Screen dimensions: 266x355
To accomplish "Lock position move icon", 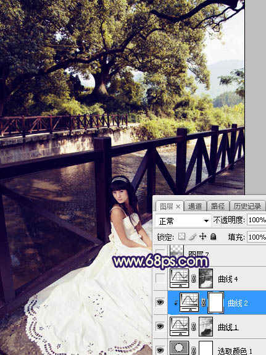I will [203, 236].
